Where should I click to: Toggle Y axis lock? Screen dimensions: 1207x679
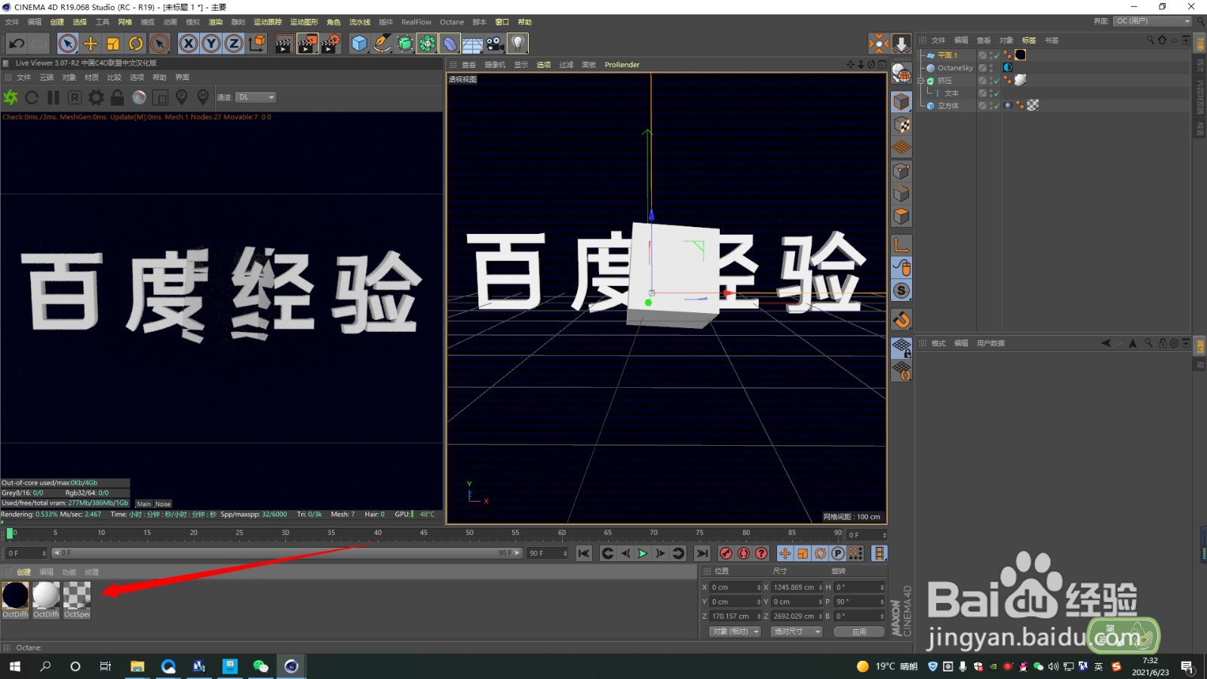coord(211,44)
